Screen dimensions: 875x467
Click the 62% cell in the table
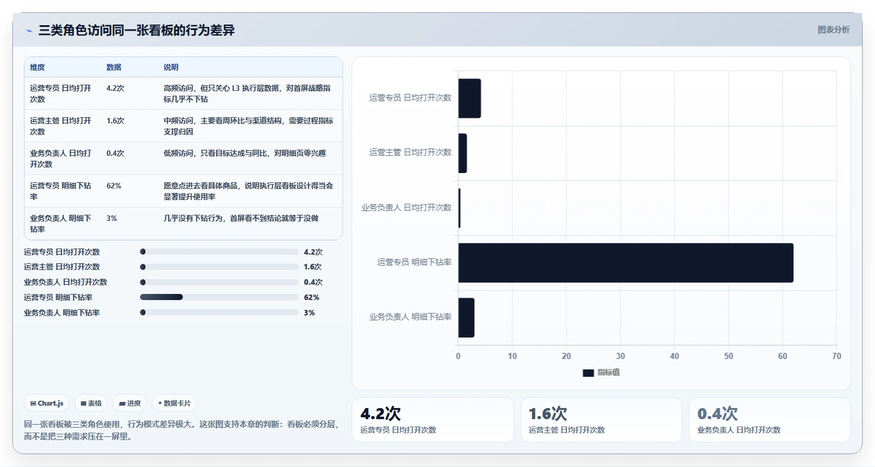(x=114, y=185)
